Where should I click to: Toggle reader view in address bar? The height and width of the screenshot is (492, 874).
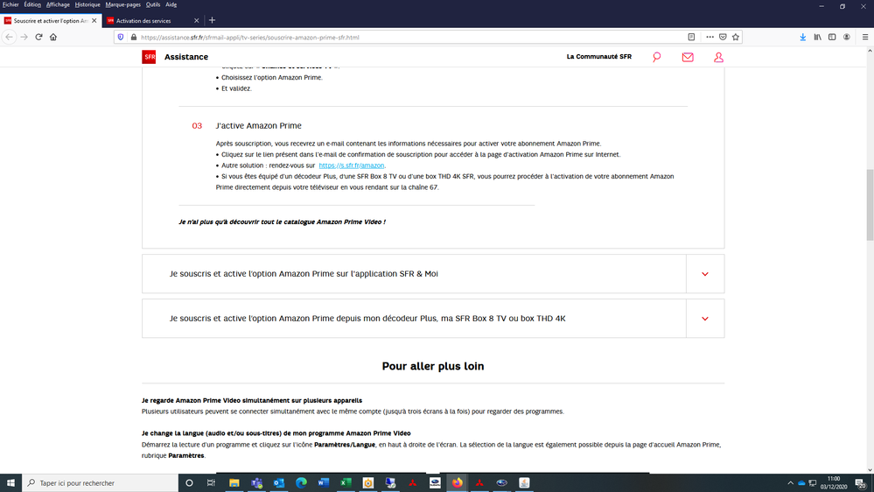[691, 38]
